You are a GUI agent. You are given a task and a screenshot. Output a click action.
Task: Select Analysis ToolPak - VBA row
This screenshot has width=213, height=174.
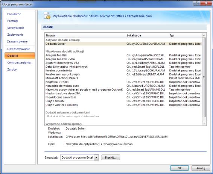coord(123,59)
